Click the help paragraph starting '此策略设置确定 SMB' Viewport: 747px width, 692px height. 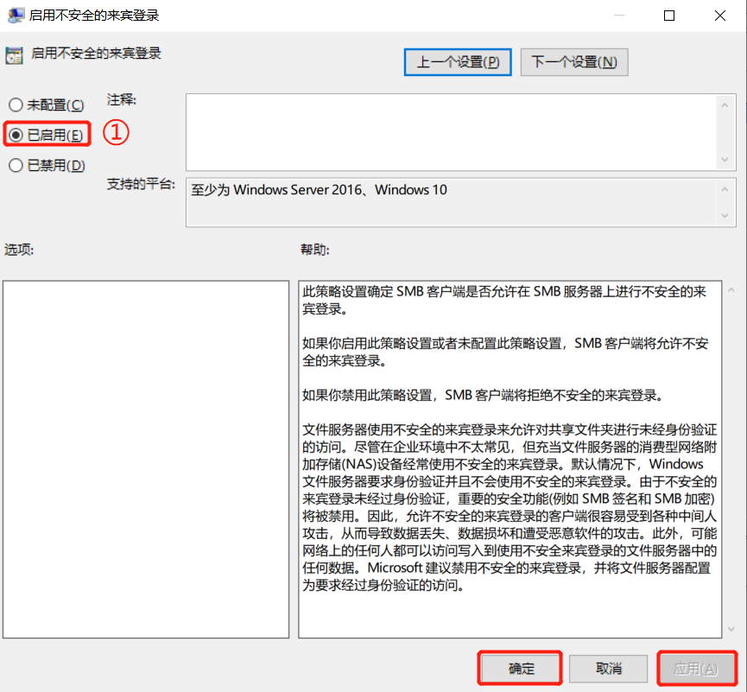click(504, 301)
